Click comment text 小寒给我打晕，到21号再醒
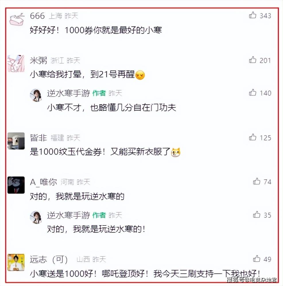The image size is (283, 286). point(82,75)
